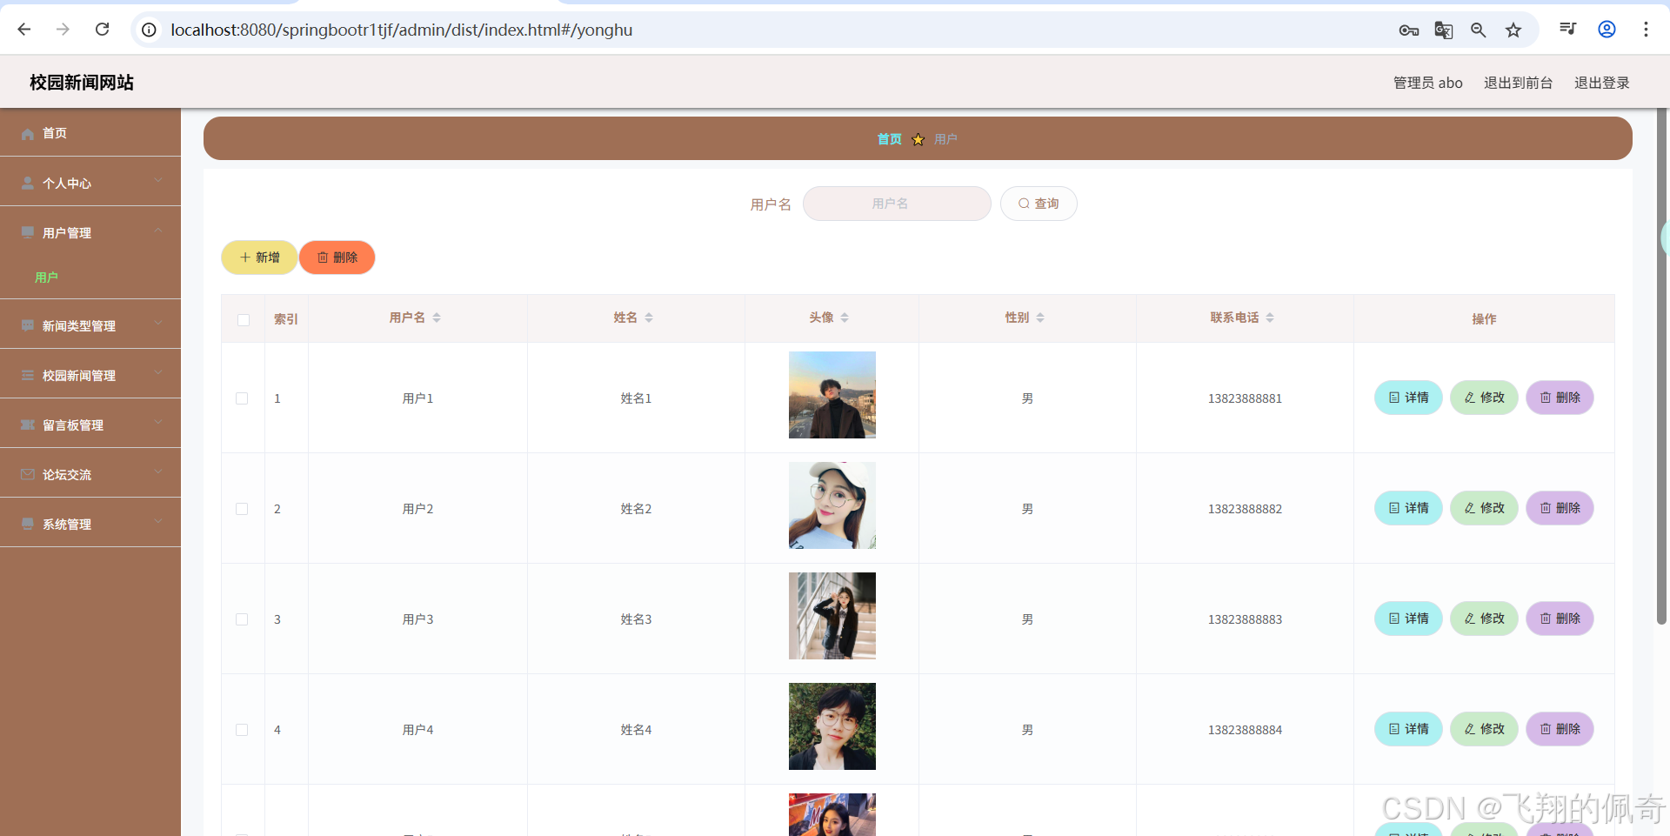
Task: Open avatar thumbnail of 用户4
Action: coord(832,726)
